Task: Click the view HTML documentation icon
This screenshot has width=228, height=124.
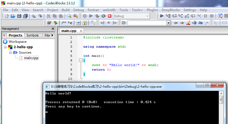Action: (78, 23)
